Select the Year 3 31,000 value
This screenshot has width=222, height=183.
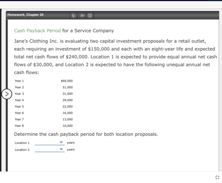(68, 94)
